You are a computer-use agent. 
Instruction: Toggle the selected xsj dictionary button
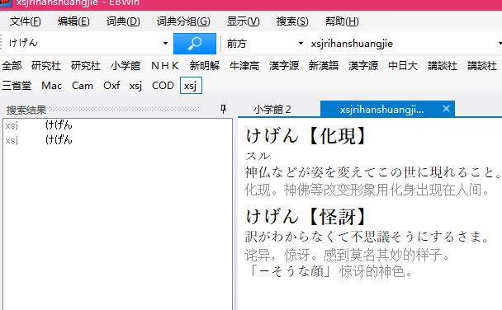coord(191,85)
